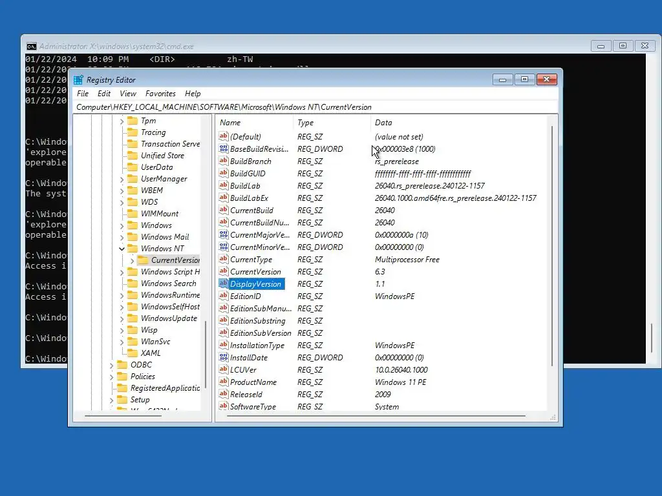Expand the Policies key
This screenshot has height=496, width=662.
(111, 377)
